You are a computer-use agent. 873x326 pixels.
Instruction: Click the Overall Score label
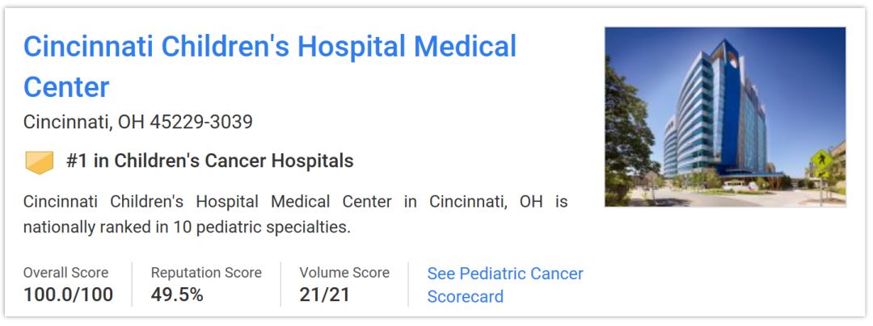click(x=65, y=273)
